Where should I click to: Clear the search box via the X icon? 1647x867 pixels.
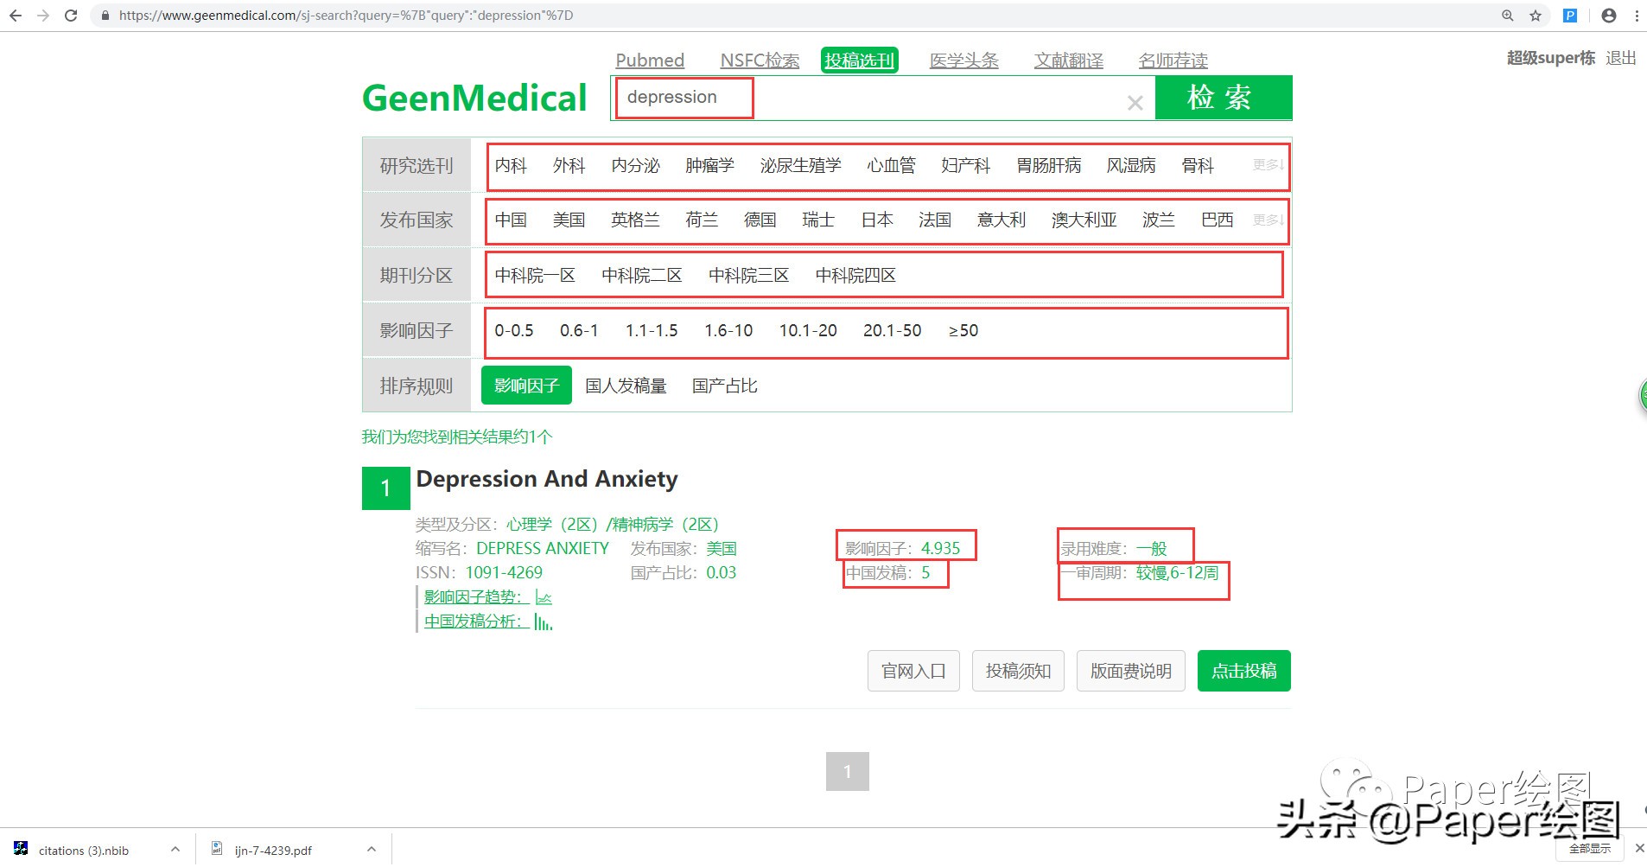(x=1135, y=102)
